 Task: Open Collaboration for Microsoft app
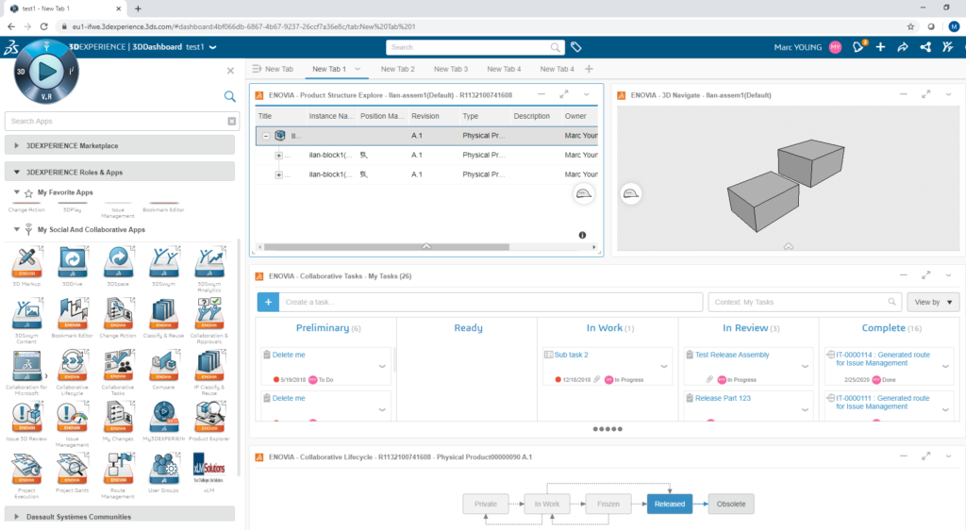26,366
